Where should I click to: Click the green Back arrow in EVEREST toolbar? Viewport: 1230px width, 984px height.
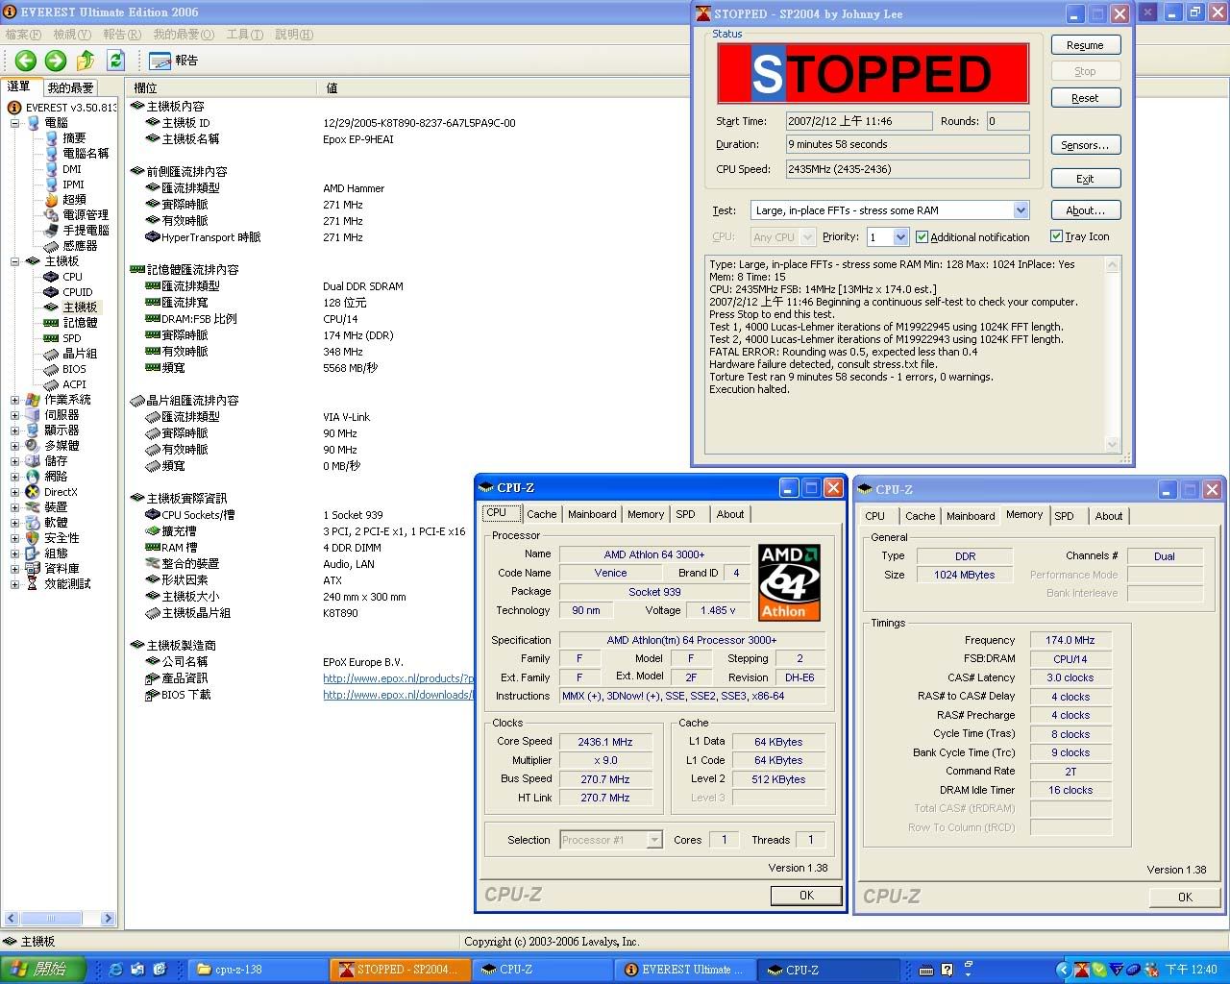click(26, 61)
